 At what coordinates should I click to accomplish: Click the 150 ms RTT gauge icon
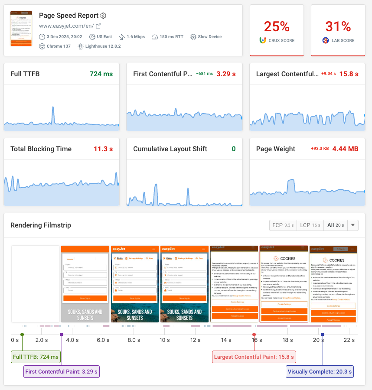point(154,37)
